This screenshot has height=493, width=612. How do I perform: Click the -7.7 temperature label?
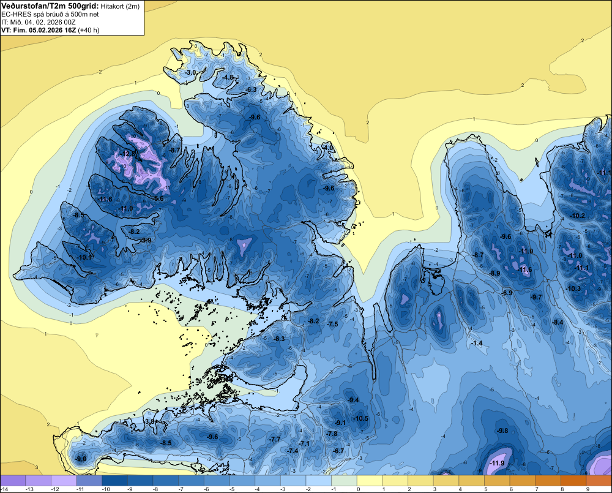[x=275, y=439]
